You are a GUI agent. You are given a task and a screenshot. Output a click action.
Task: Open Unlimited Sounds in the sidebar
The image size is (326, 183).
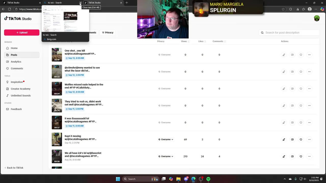pyautogui.click(x=22, y=96)
